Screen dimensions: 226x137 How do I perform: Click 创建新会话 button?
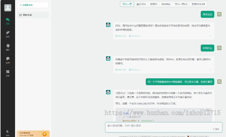point(33,5)
